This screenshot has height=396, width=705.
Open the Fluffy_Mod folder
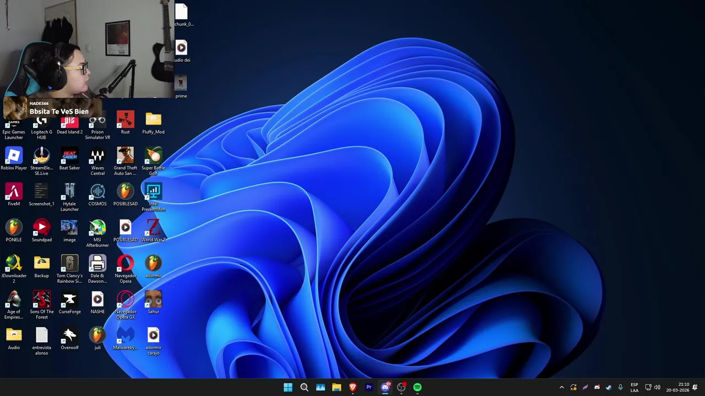(153, 123)
